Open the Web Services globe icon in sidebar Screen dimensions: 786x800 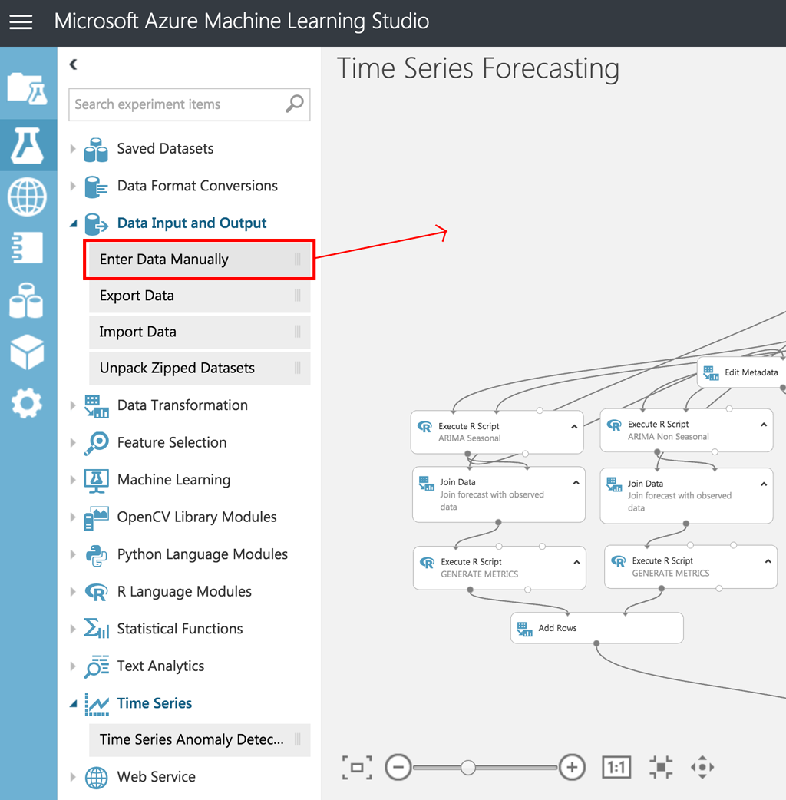click(x=27, y=197)
